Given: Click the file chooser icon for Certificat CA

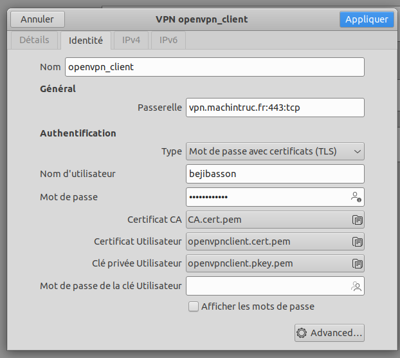Looking at the screenshot, I should click(357, 220).
